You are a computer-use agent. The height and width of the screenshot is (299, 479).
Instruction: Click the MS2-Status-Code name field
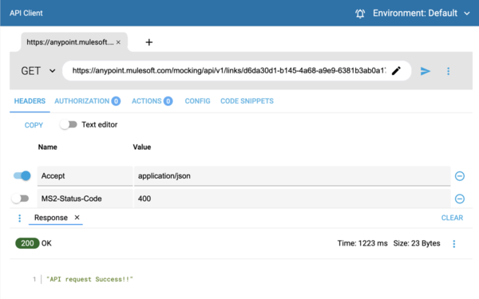coord(85,199)
